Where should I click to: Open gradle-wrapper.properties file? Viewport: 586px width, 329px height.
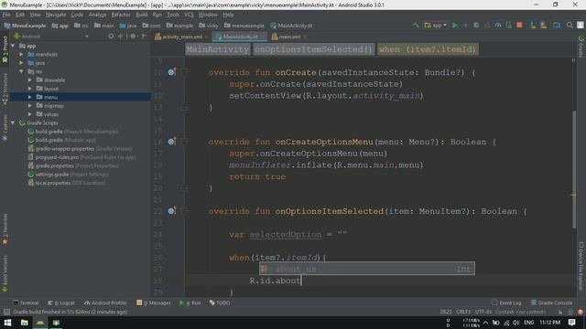click(x=80, y=148)
